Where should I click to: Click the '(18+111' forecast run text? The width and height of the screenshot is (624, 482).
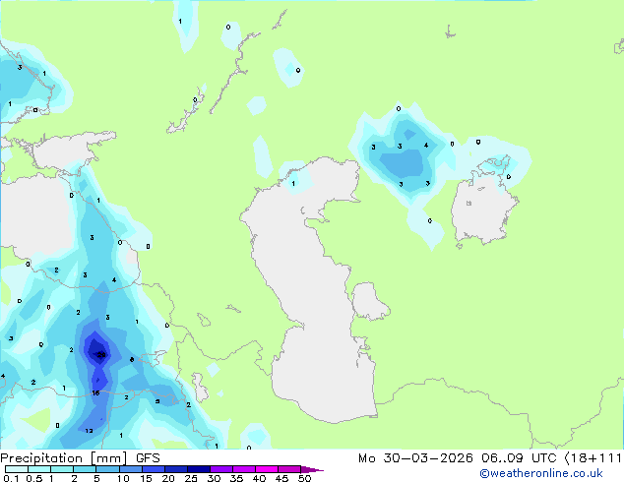tap(593, 458)
